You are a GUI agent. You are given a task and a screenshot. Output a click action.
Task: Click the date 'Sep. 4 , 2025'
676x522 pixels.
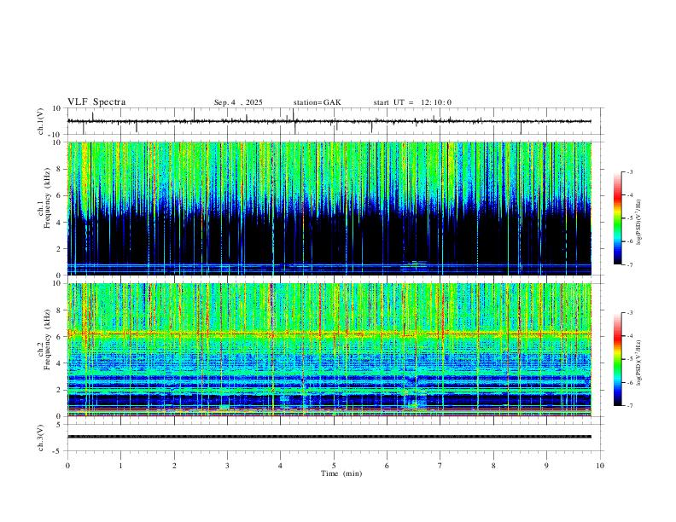coord(238,102)
